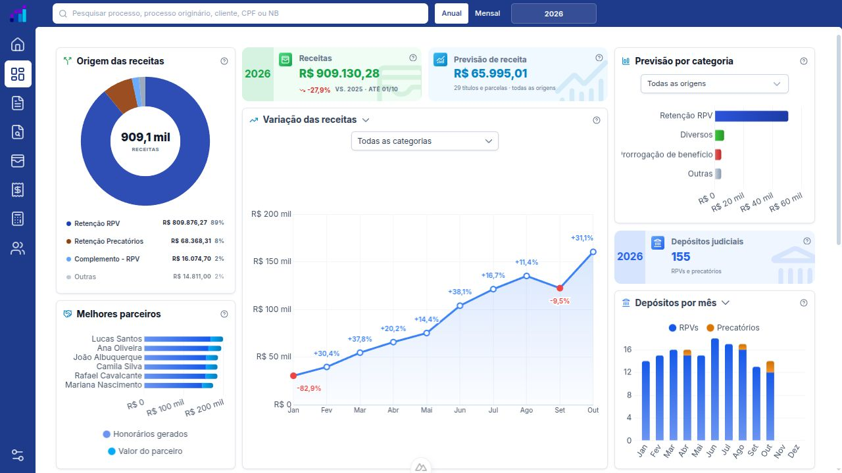842x473 pixels.
Task: Focus the process search field
Action: pyautogui.click(x=241, y=13)
